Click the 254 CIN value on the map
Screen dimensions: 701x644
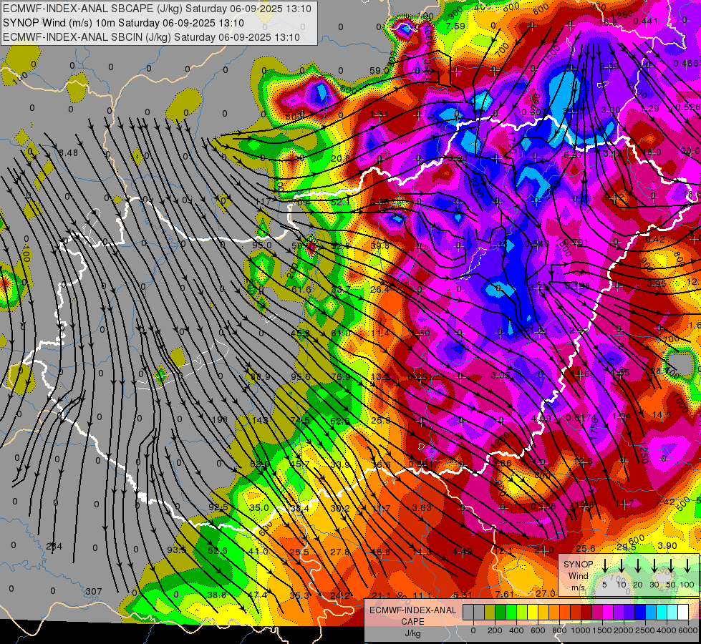pos(54,546)
